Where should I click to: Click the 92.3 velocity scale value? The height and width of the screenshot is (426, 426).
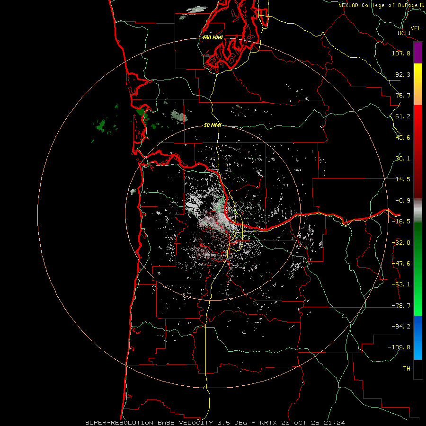(x=403, y=74)
